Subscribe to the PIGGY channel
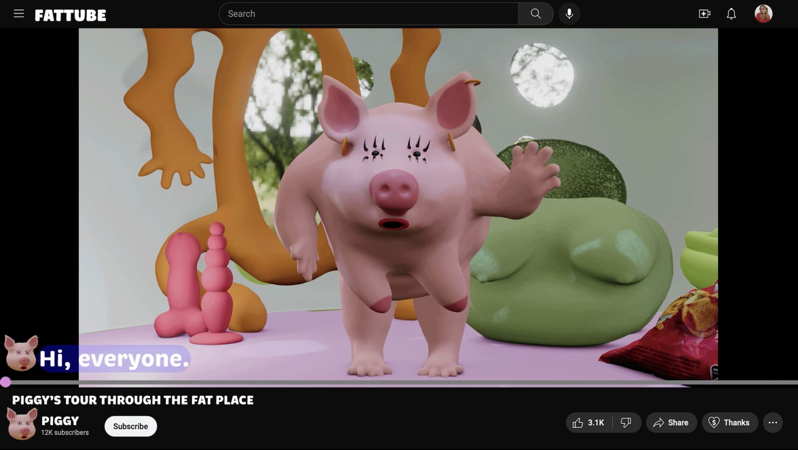The image size is (798, 450). click(x=131, y=426)
